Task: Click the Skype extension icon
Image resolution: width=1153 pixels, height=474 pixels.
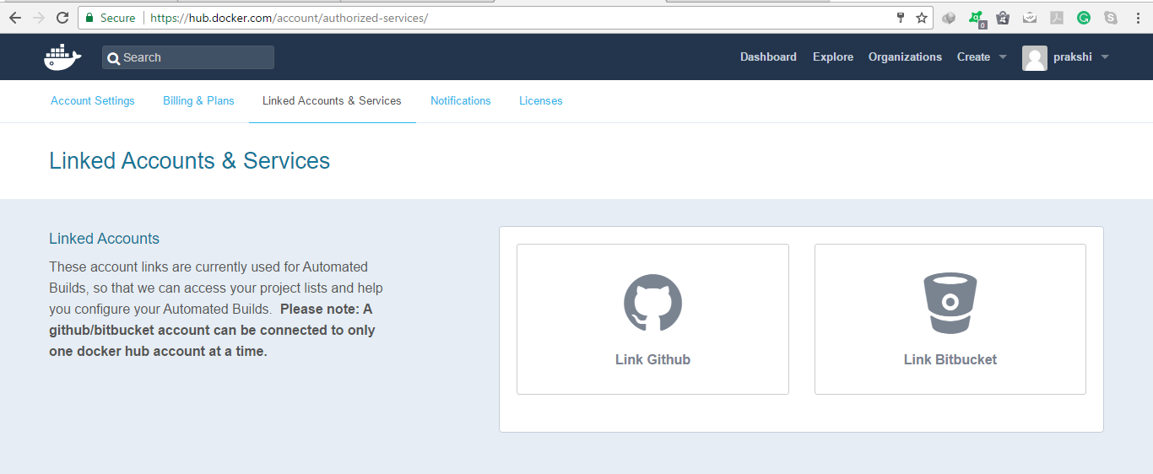Action: (x=1111, y=18)
